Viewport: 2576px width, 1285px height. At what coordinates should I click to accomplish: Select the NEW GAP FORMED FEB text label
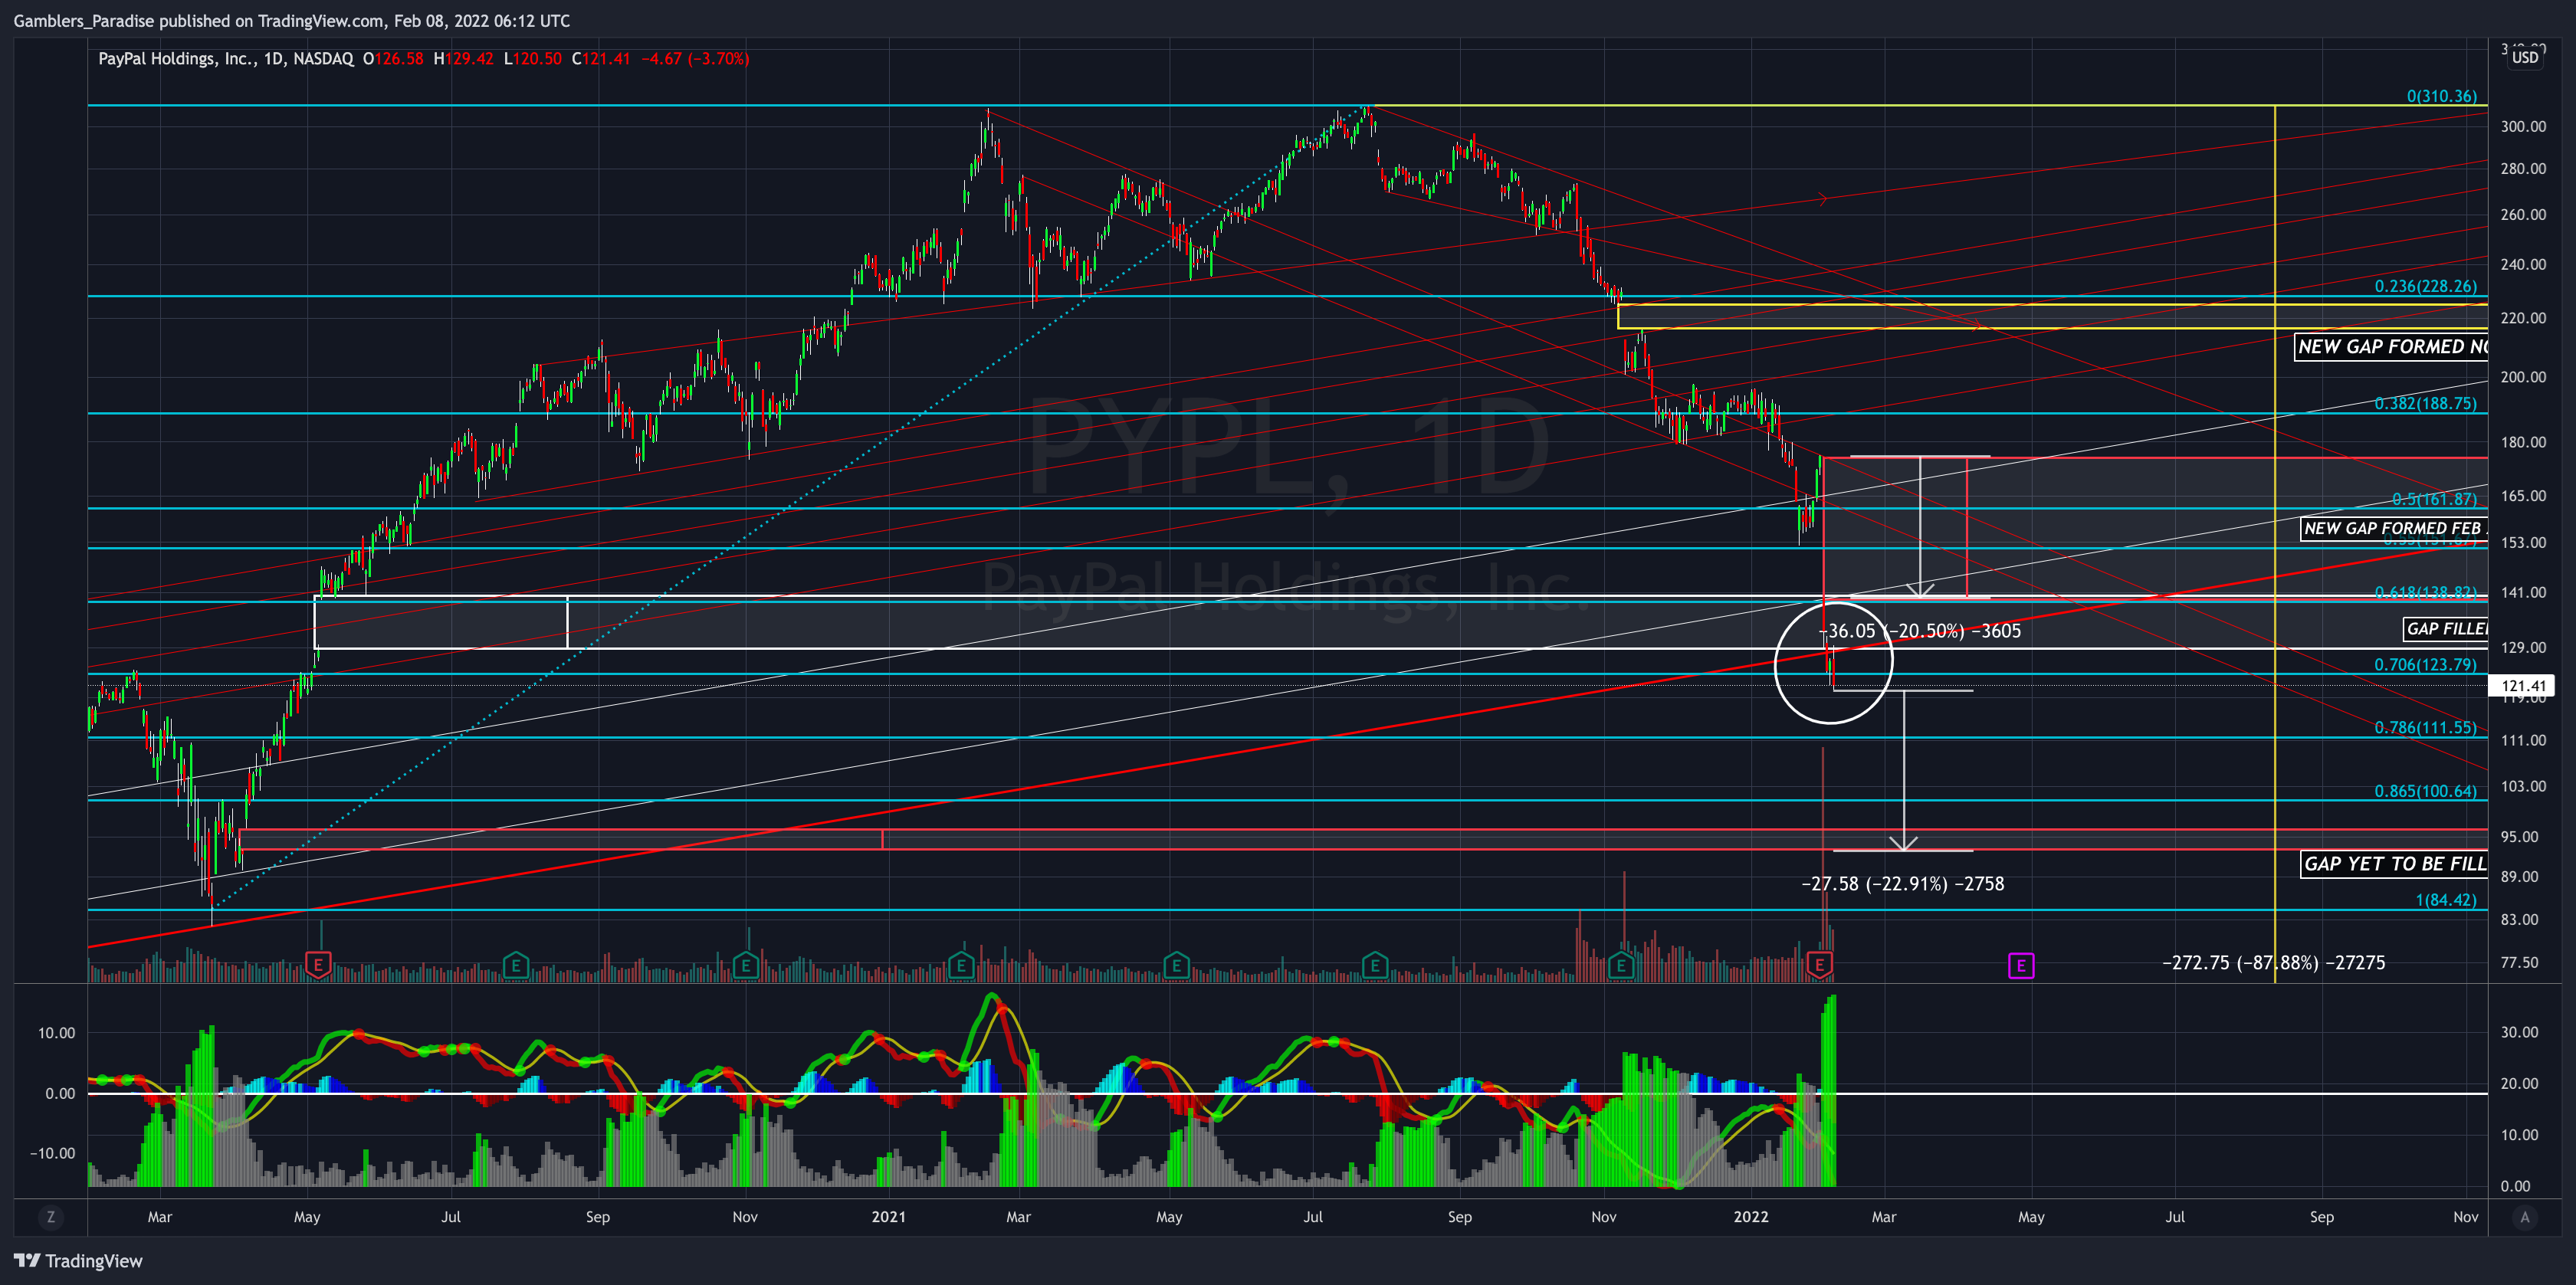point(2394,528)
